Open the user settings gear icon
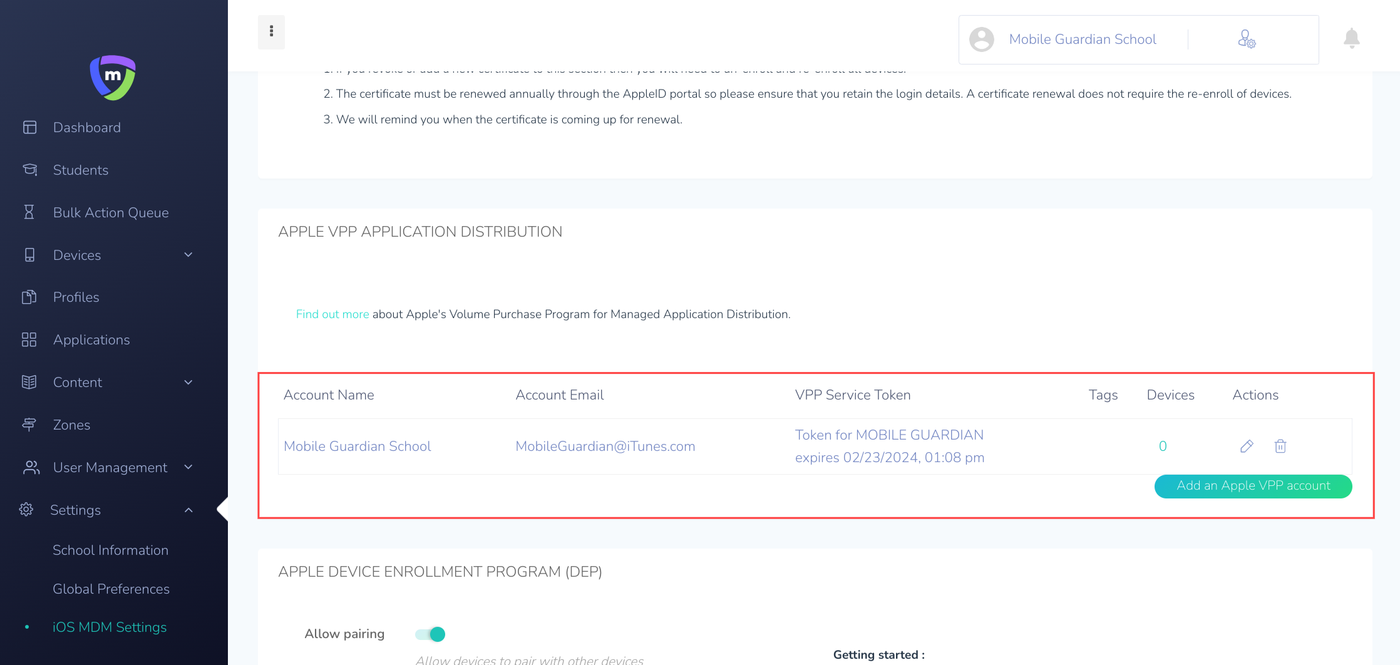 pos(1247,39)
